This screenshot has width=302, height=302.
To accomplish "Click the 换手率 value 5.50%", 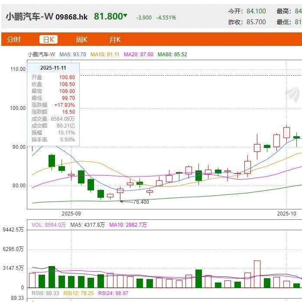I will coord(67,140).
